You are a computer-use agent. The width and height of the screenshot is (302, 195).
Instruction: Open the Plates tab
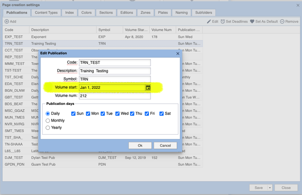163,12
